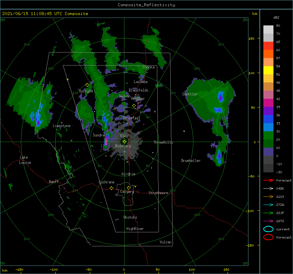Click the RedDeer city label
This screenshot has height=274, width=293.
tap(138, 99)
